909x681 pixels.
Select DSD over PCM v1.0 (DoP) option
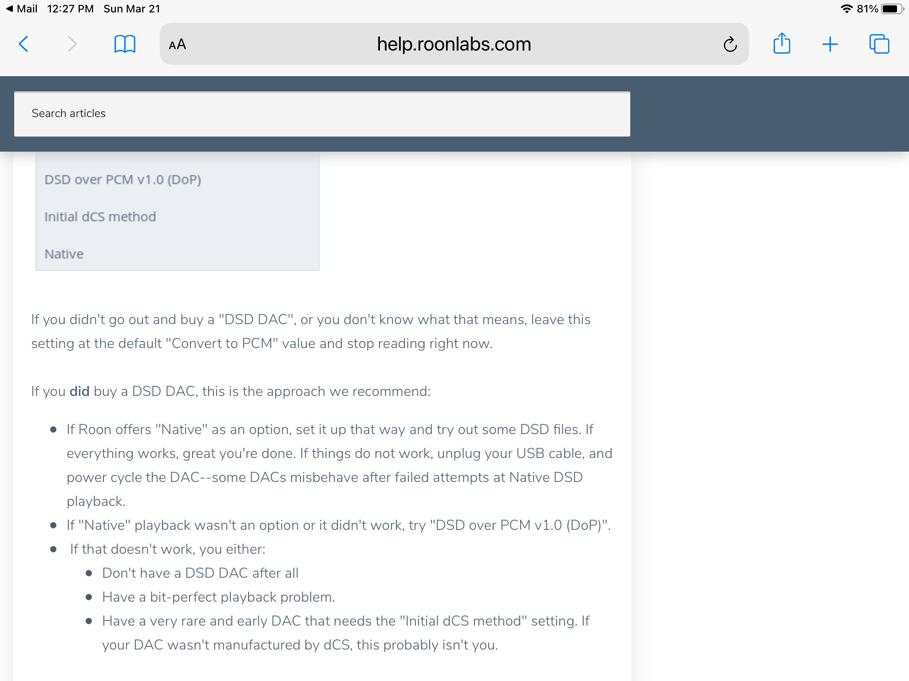(123, 180)
